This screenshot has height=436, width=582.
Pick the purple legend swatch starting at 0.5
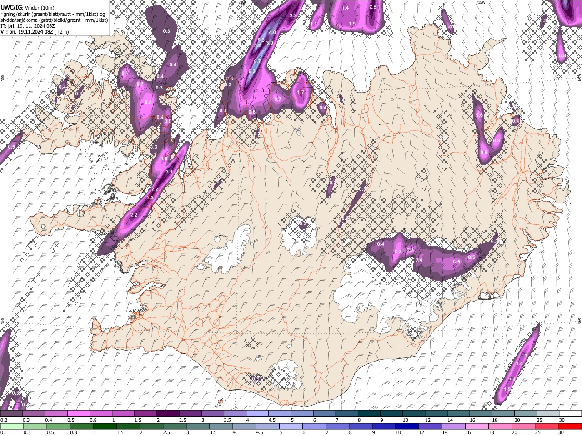pos(79,414)
